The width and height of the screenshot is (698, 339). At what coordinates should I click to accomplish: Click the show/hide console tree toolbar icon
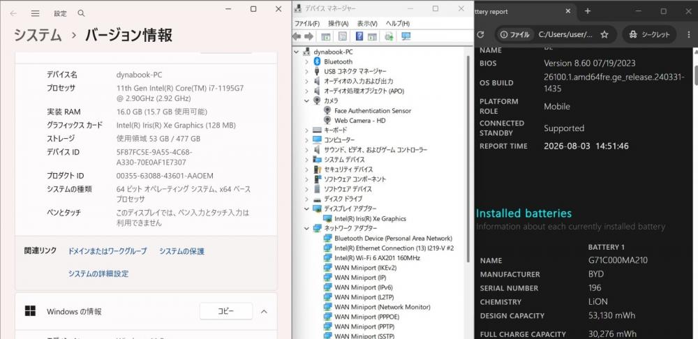point(326,36)
